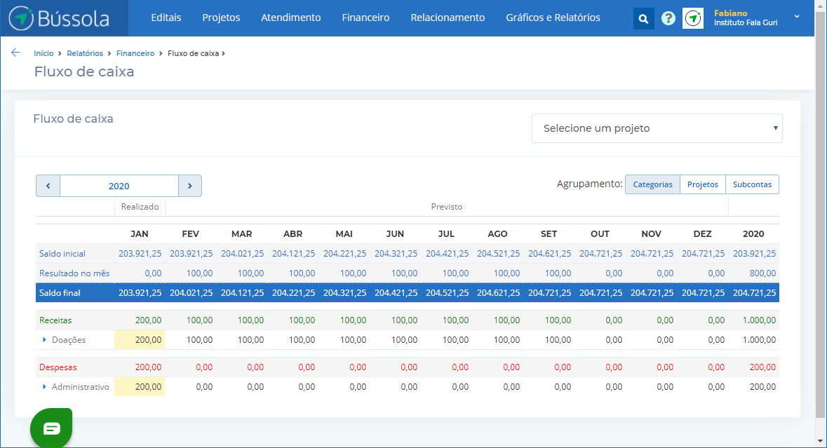Viewport: 827px width, 448px height.
Task: Click the SET column header
Action: [549, 233]
